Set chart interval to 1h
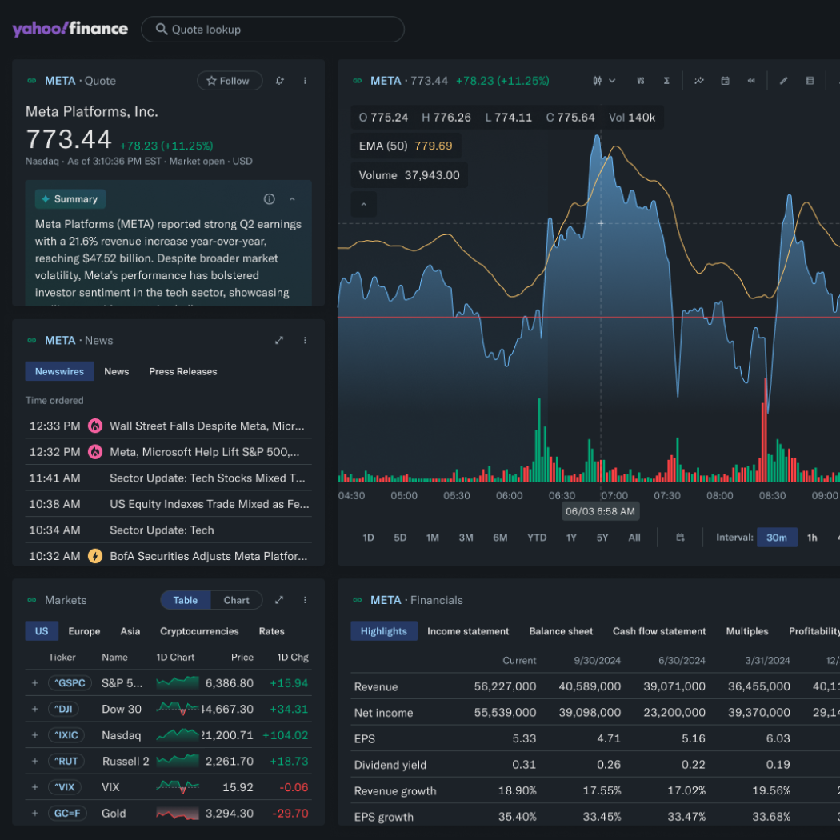The height and width of the screenshot is (840, 840). point(812,538)
